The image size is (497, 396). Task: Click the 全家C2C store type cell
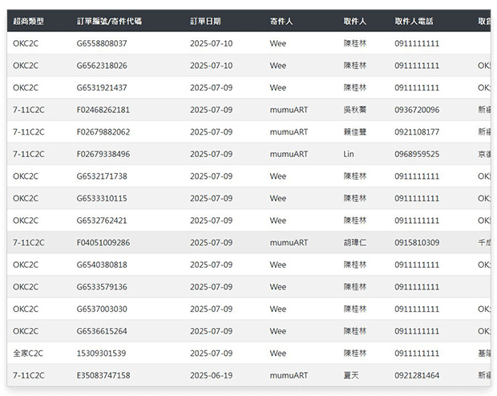click(28, 354)
